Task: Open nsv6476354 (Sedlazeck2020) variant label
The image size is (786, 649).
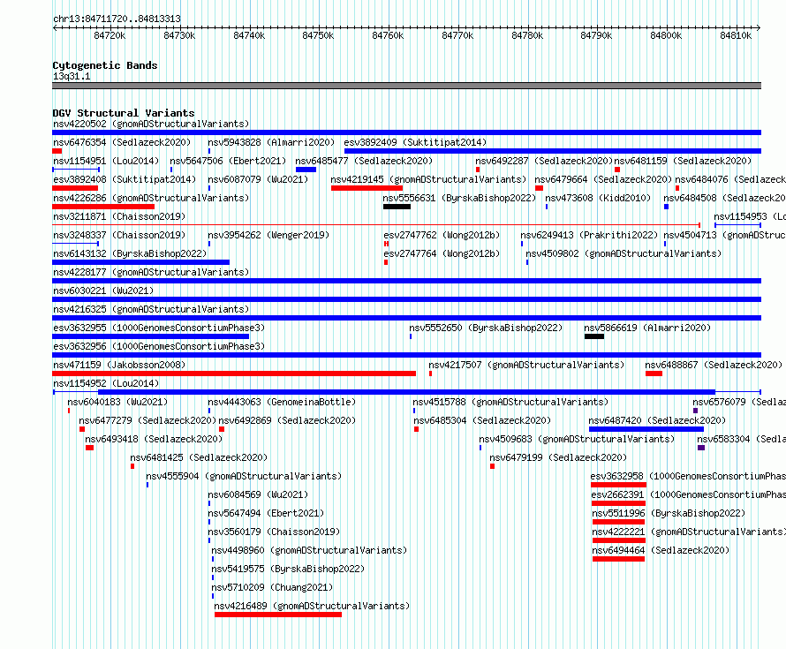Action: (x=122, y=142)
